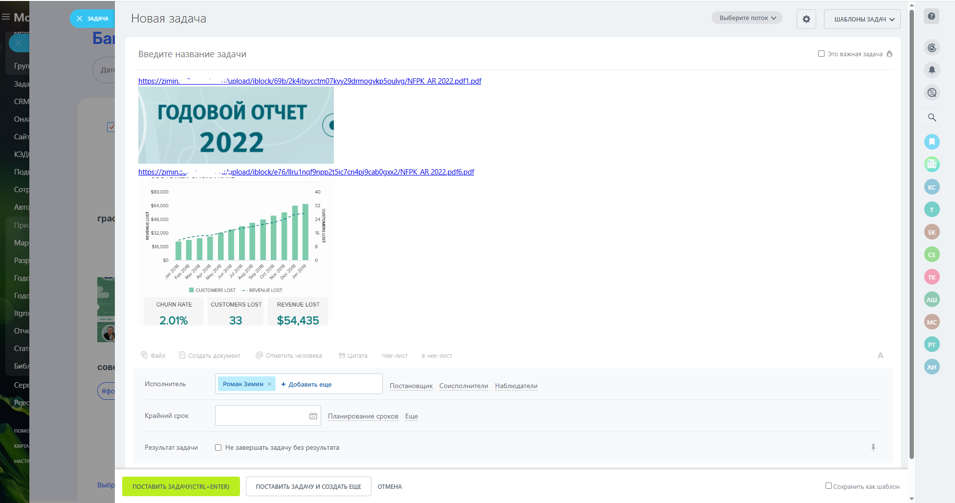Click the help question mark icon
Screen dimensions: 955x503
[x=932, y=16]
